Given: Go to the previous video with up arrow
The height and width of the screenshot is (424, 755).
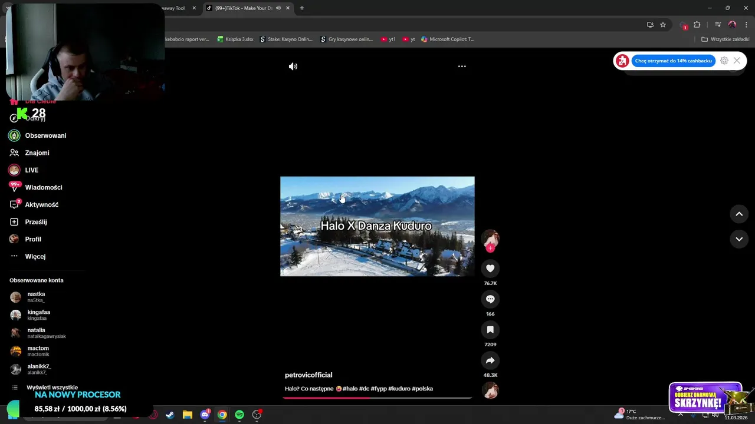Looking at the screenshot, I should coord(739,214).
